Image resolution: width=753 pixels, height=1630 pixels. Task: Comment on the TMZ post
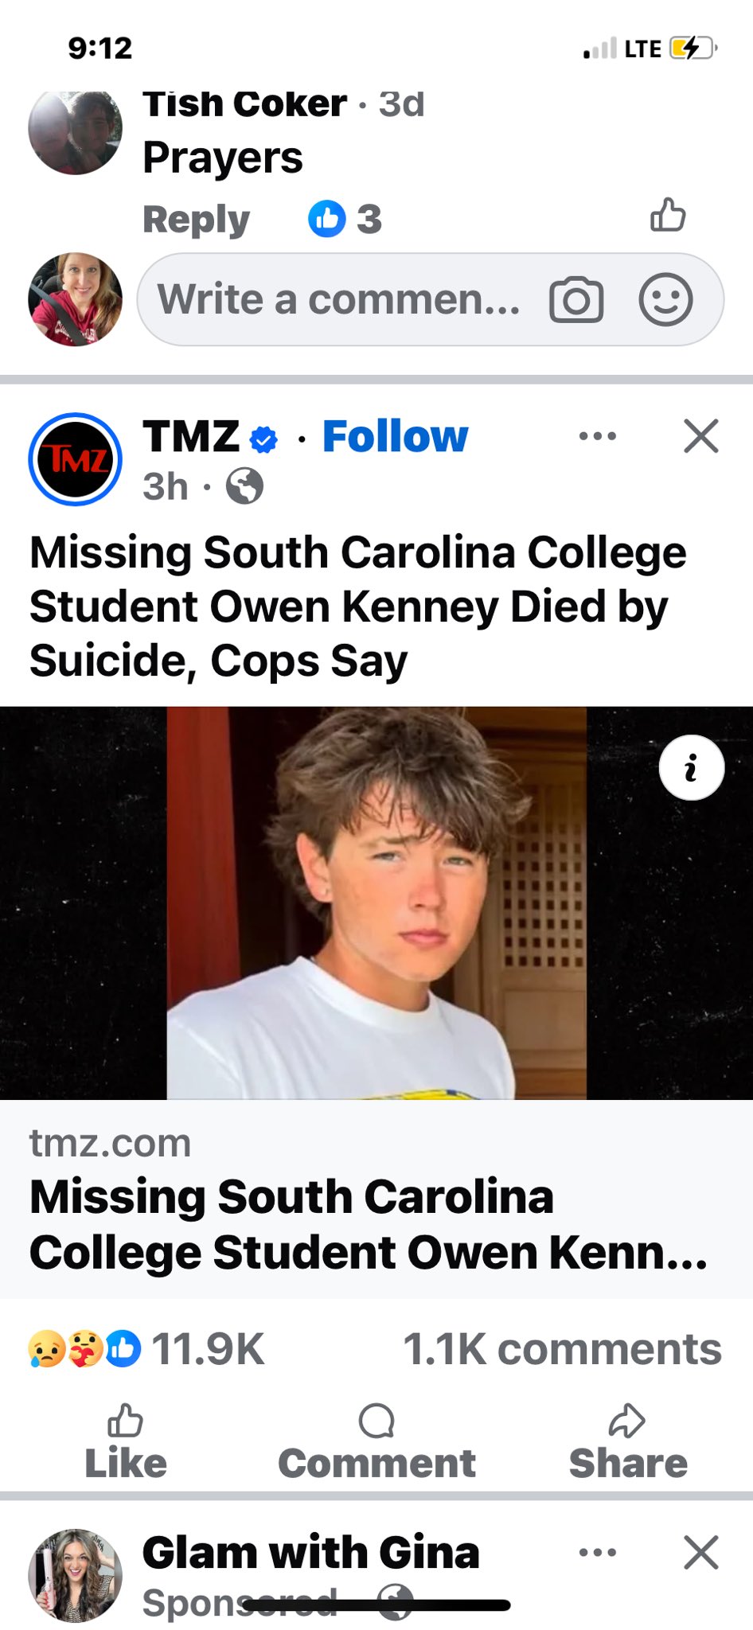point(376,1442)
